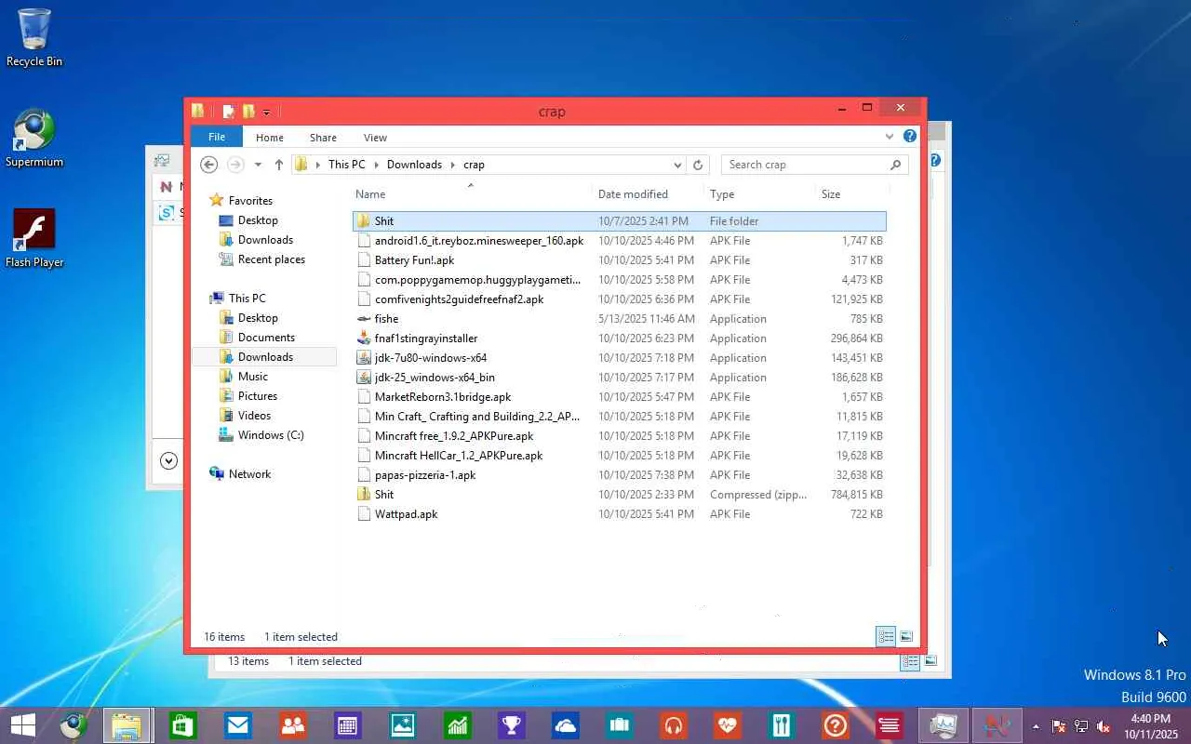This screenshot has width=1191, height=744.
Task: Select the papas-pizzeria-1.apk file
Action: coord(425,475)
